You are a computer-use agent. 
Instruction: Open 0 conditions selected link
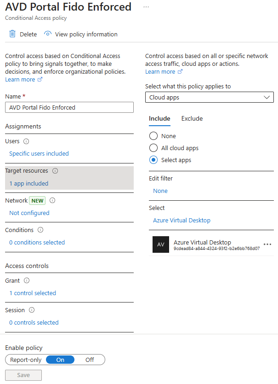[x=37, y=243]
